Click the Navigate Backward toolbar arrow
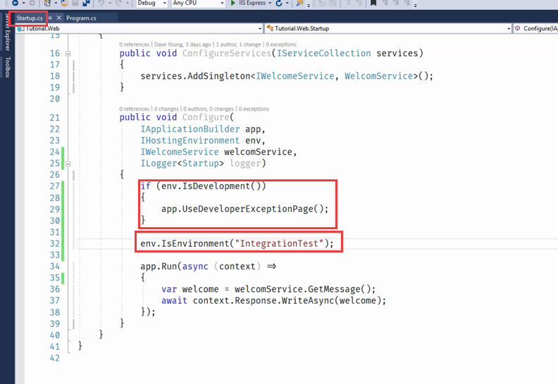Viewport: 558px width, 384px height. (15, 4)
